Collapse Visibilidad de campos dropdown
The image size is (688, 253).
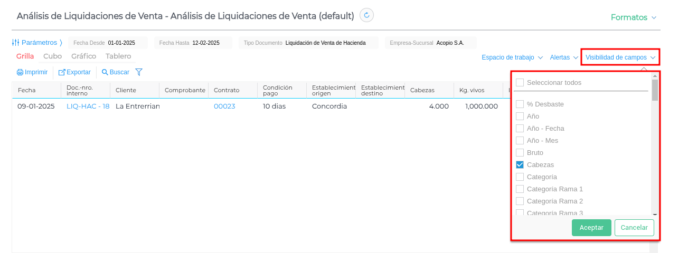620,57
